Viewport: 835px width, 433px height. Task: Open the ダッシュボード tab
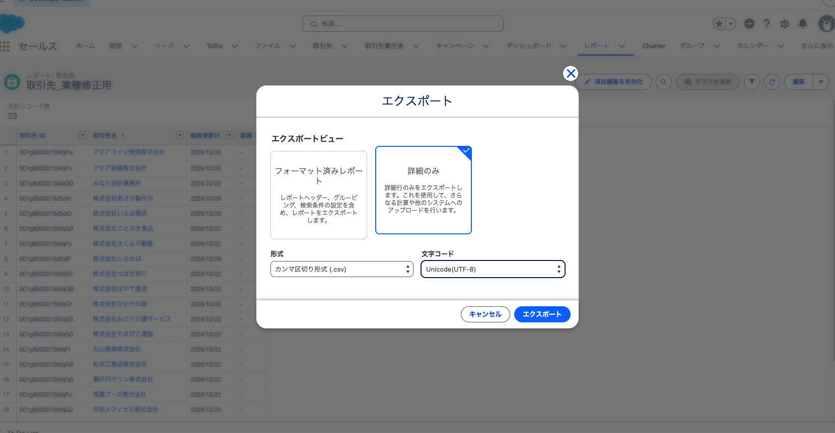[x=529, y=46]
